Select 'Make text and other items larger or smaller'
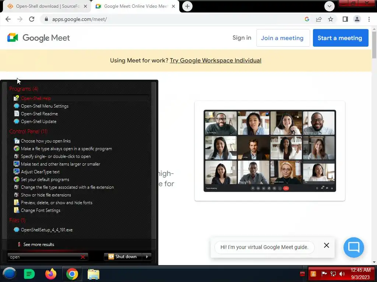Image resolution: width=377 pixels, height=282 pixels. [60, 164]
